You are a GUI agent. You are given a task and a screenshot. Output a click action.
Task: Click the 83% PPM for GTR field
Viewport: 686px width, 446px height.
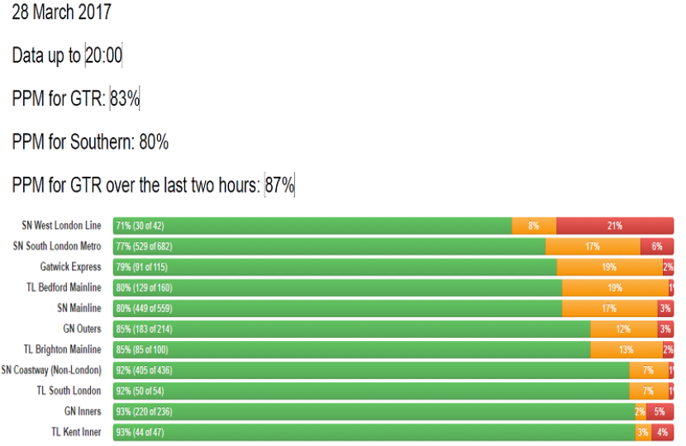125,99
